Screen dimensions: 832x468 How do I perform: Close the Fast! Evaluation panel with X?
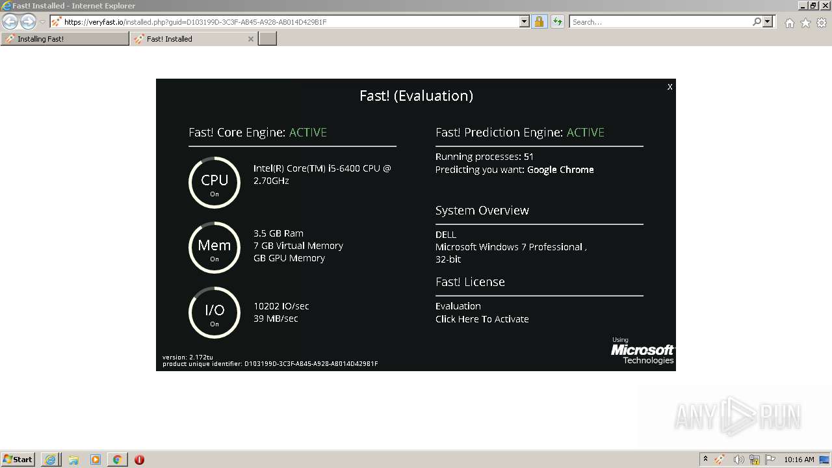click(669, 86)
